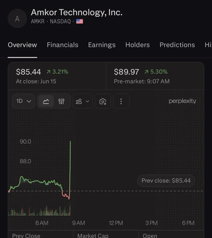212x238 pixels.
Task: Click the Prev close $85.44 label
Action: point(166,181)
